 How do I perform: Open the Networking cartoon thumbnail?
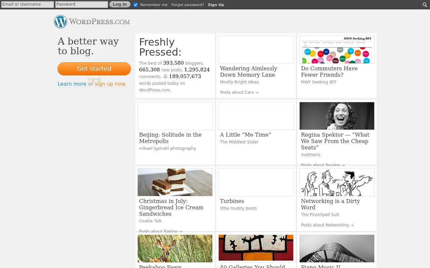click(337, 182)
